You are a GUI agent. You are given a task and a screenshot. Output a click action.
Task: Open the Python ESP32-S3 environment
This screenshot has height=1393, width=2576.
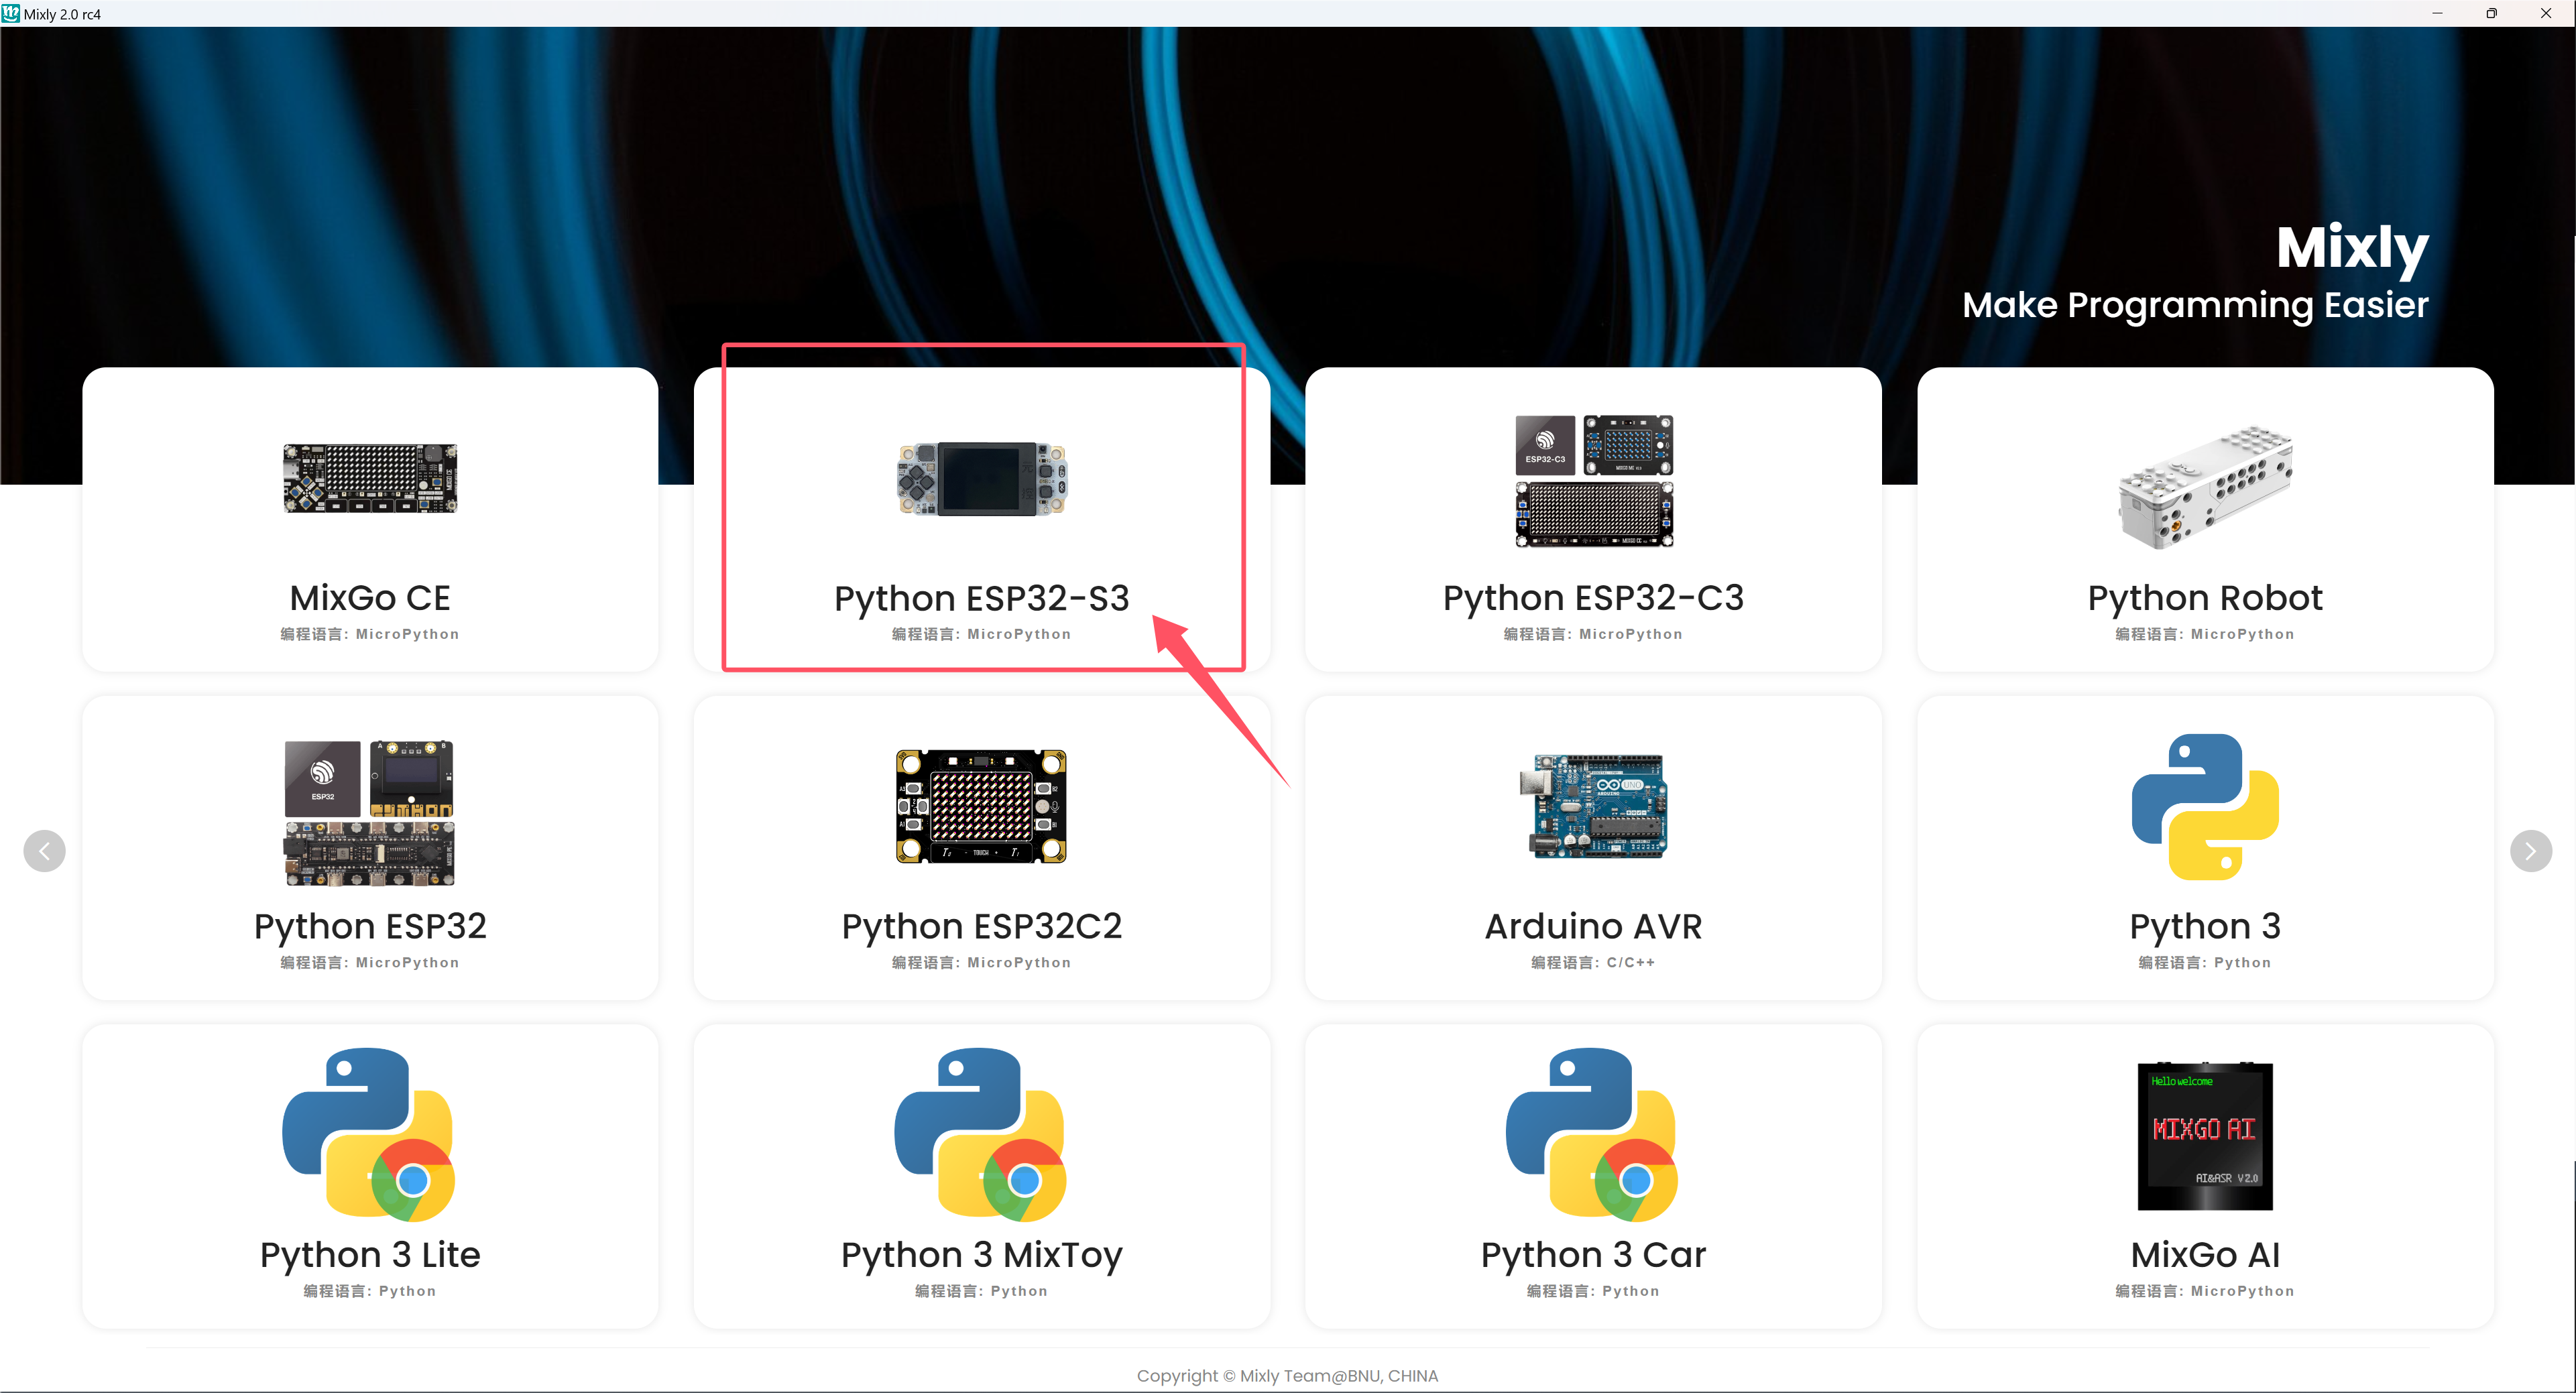point(982,597)
